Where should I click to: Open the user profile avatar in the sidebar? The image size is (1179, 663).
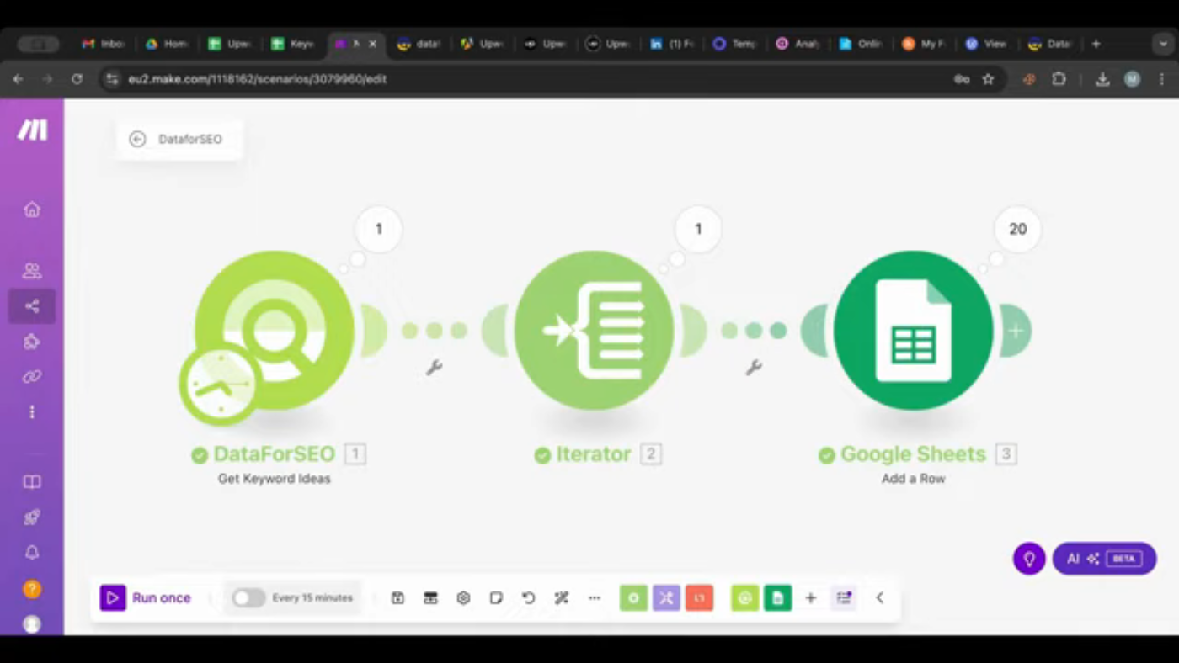(x=32, y=624)
